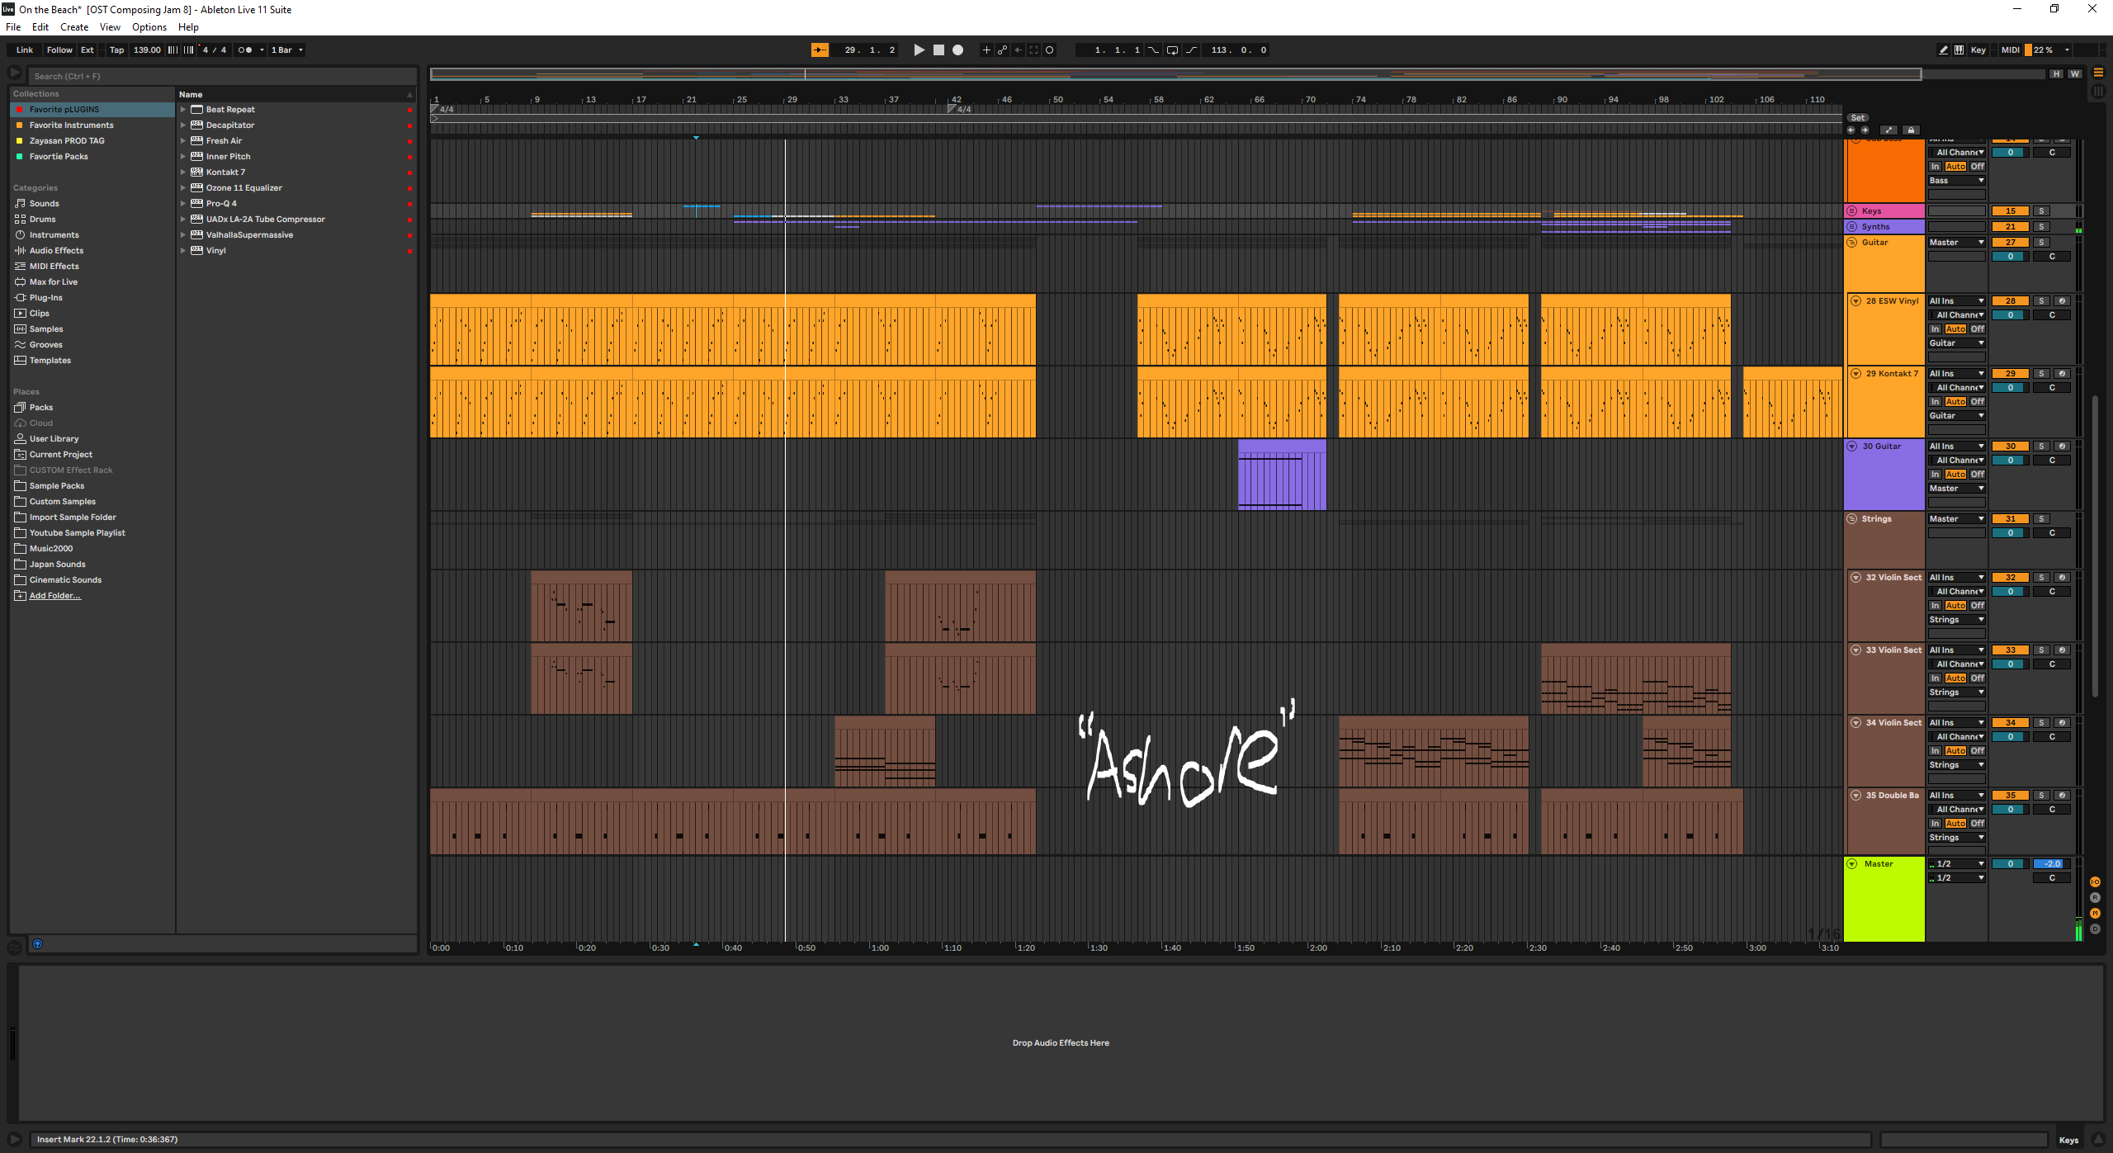Toggle Computer MIDI Keyboard icon

(1959, 50)
